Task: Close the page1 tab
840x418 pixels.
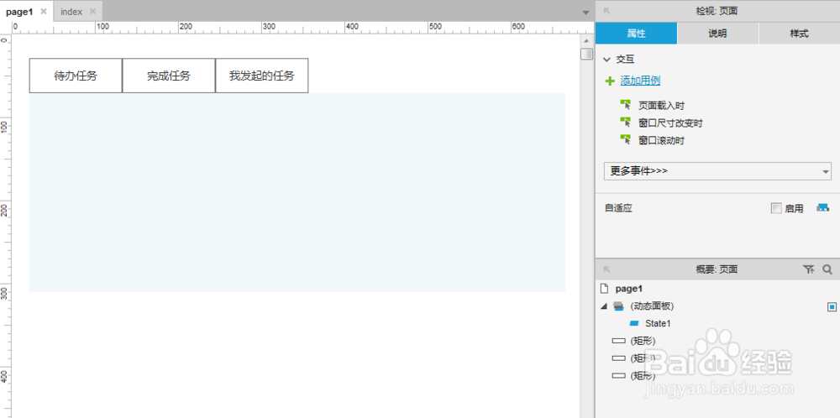Action: point(44,11)
